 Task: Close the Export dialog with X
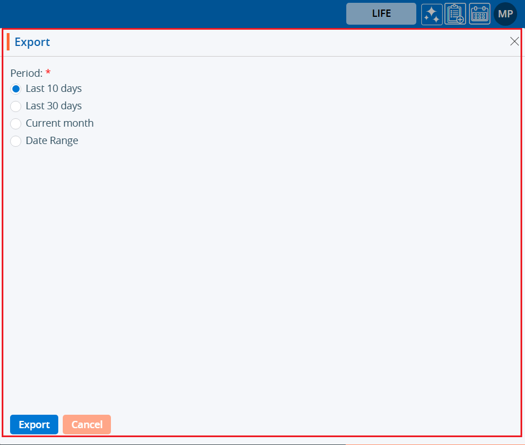(514, 41)
